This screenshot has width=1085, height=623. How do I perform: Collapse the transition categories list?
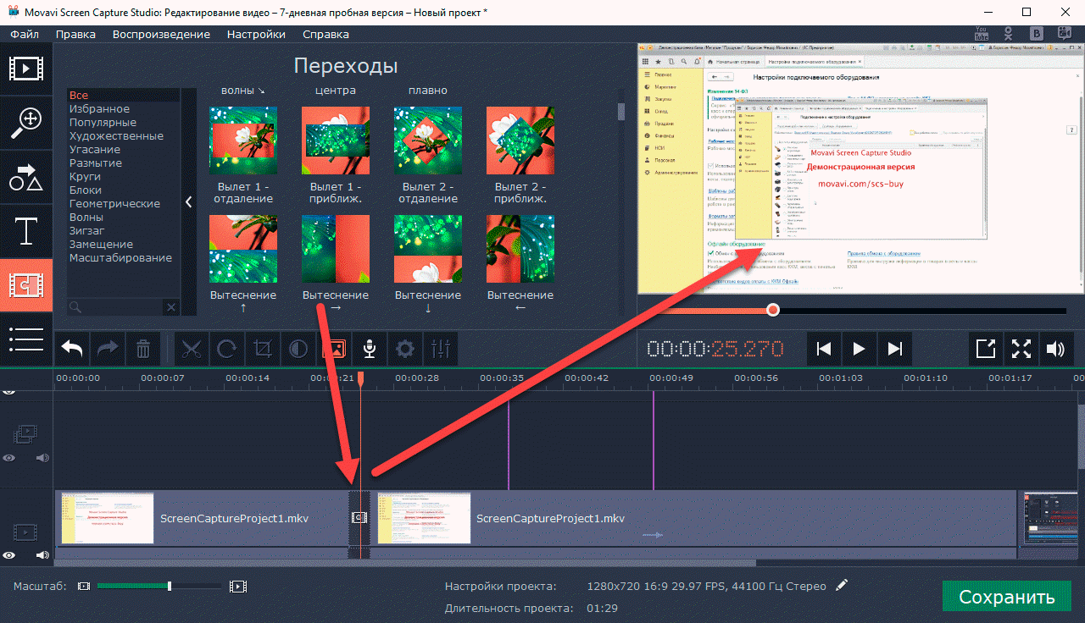coord(188,201)
